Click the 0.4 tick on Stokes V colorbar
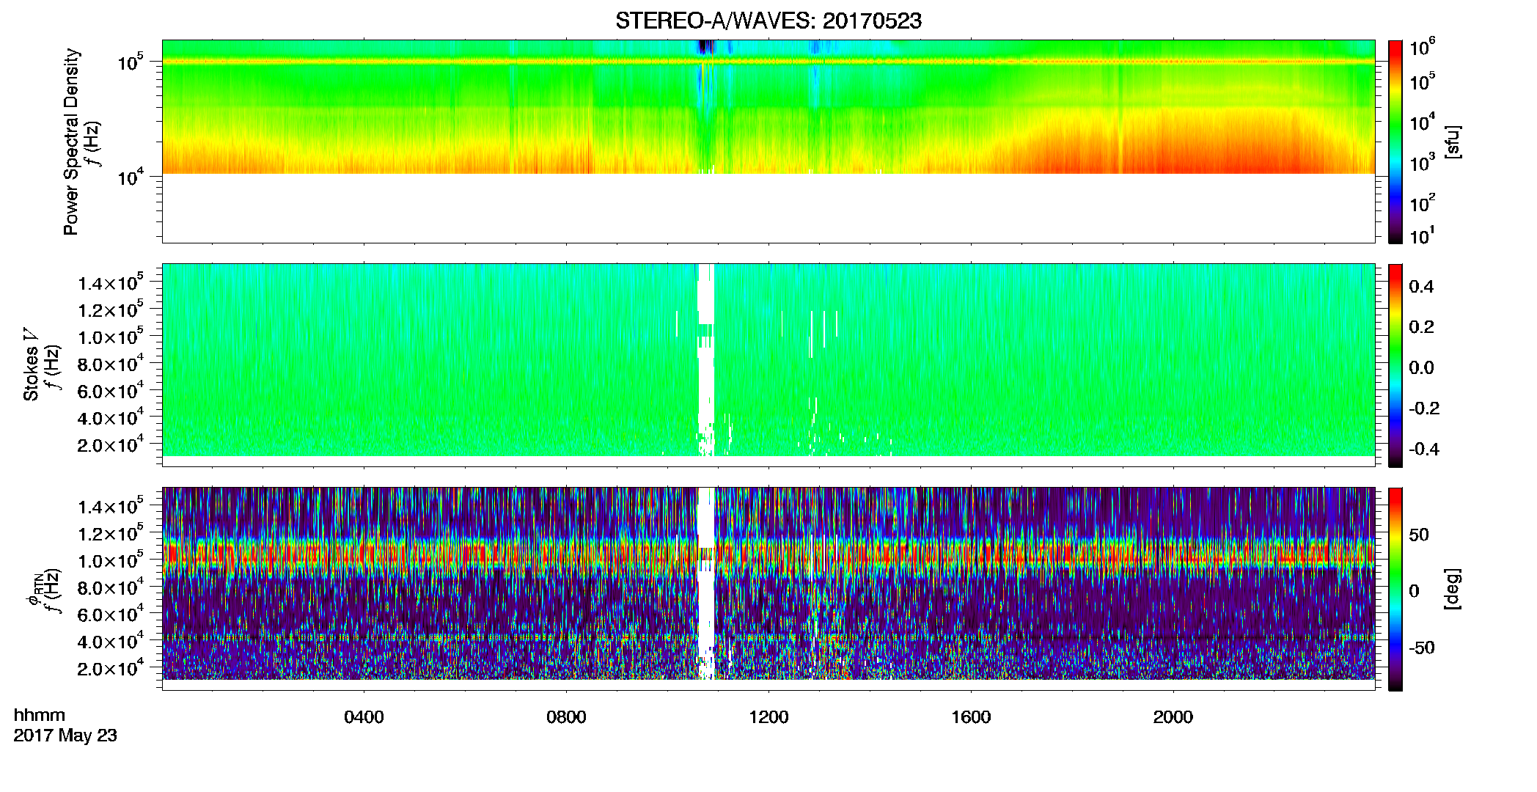The image size is (1537, 792). 1421,287
